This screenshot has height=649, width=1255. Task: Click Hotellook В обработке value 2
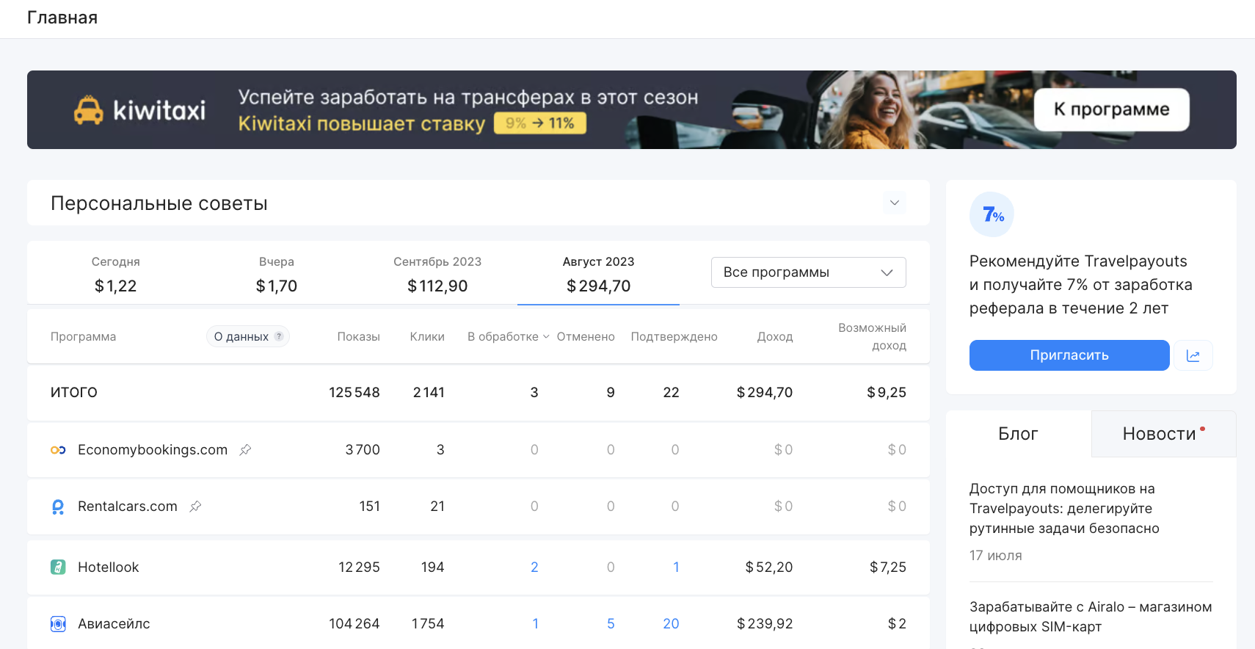[x=534, y=568]
